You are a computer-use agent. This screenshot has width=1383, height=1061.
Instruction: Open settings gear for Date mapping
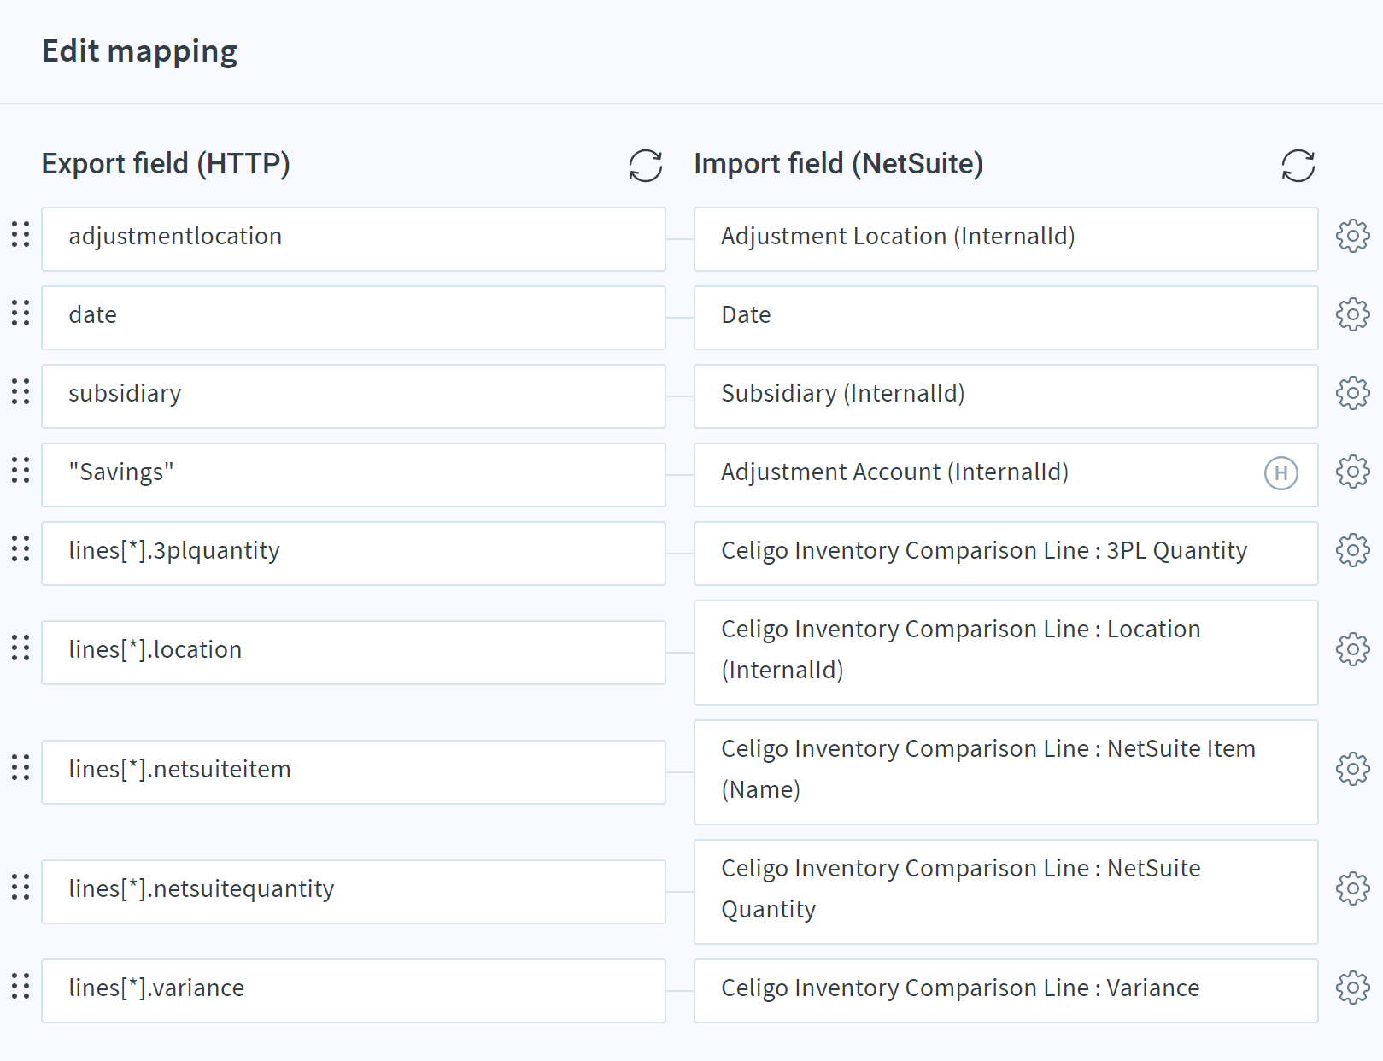click(1352, 314)
